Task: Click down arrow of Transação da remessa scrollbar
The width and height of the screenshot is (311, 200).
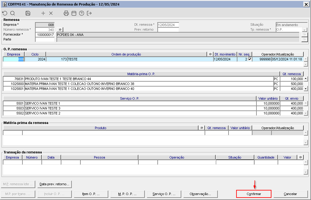Action: click(x=306, y=172)
